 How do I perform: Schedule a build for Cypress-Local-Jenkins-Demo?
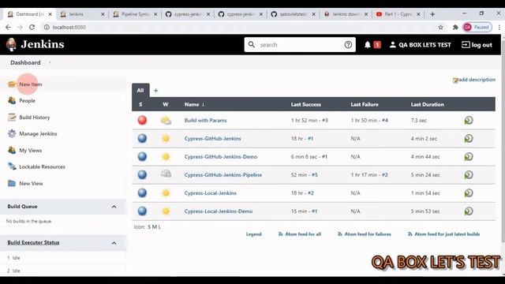pos(469,211)
